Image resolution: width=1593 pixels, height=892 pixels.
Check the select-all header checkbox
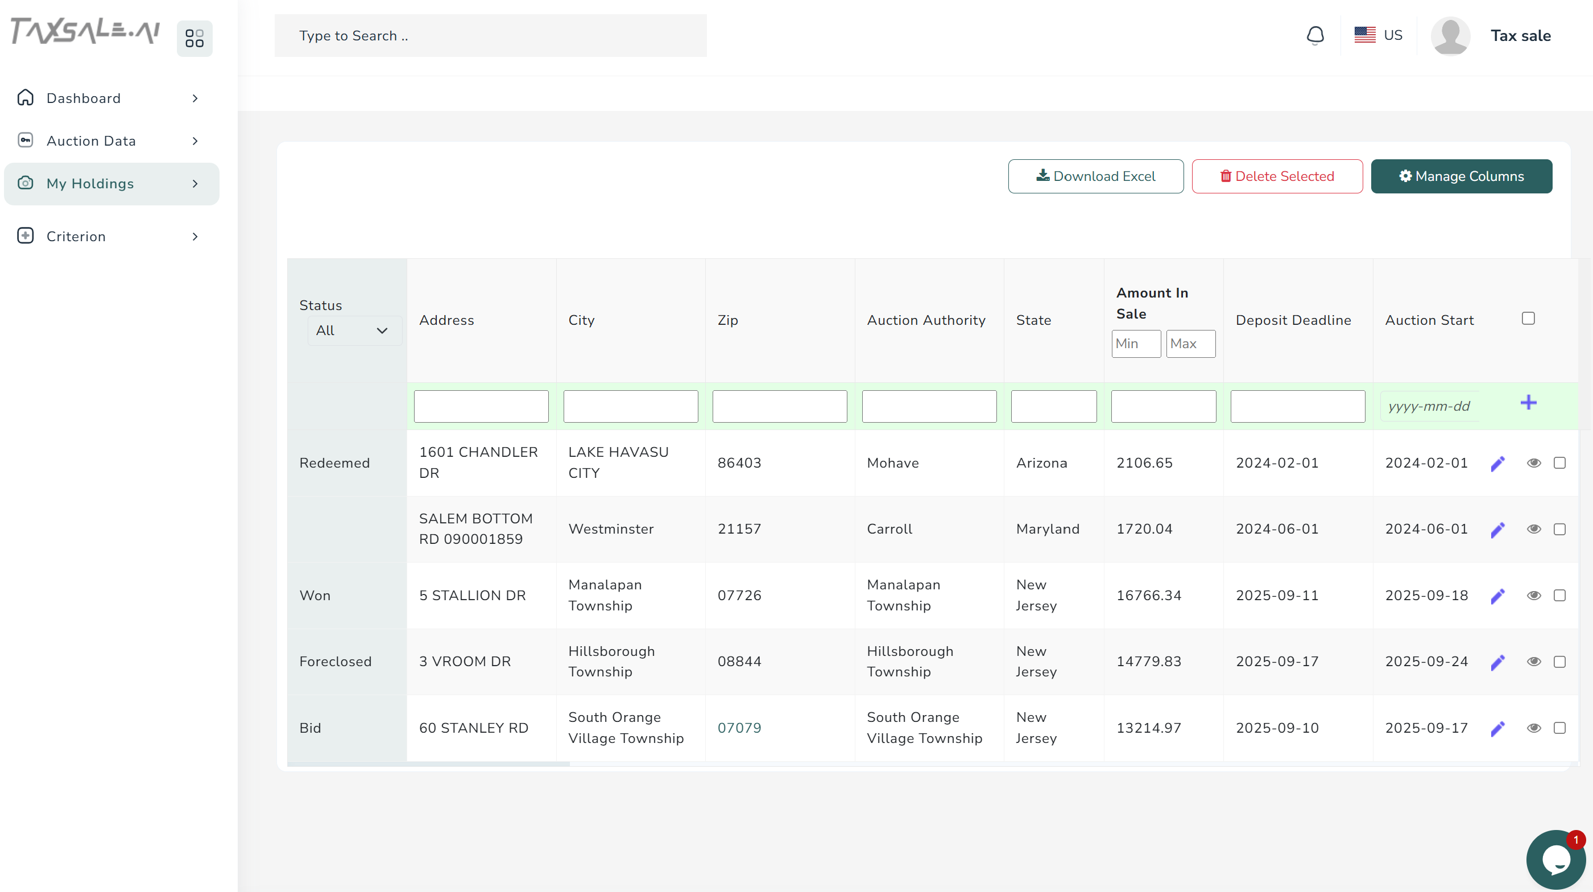(1528, 318)
